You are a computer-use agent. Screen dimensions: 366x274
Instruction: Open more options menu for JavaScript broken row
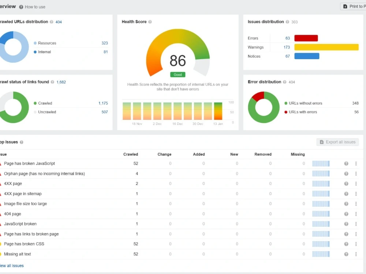(356, 224)
